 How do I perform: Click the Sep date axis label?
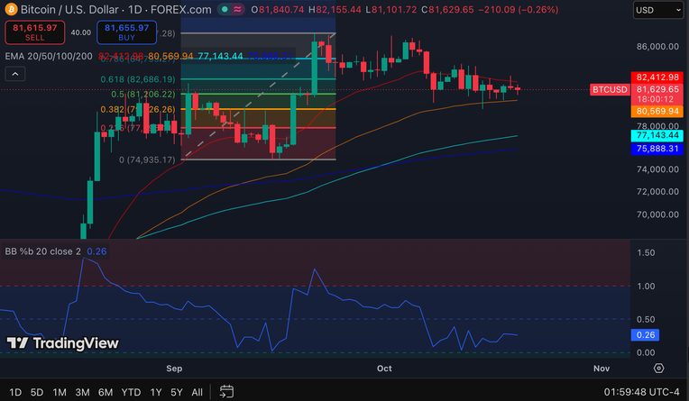174,369
